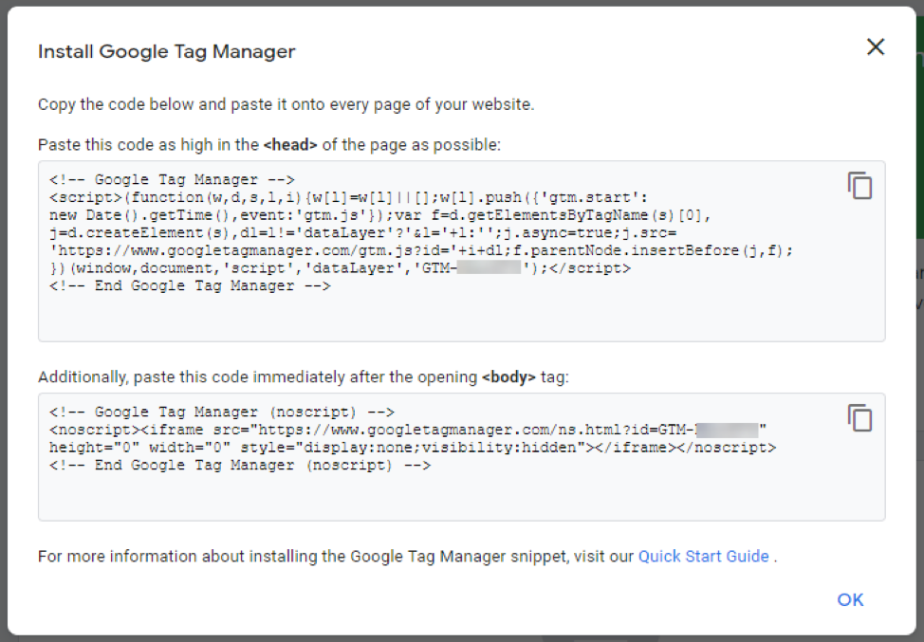This screenshot has height=642, width=924.
Task: Confirm the dialog with OK
Action: click(x=850, y=599)
